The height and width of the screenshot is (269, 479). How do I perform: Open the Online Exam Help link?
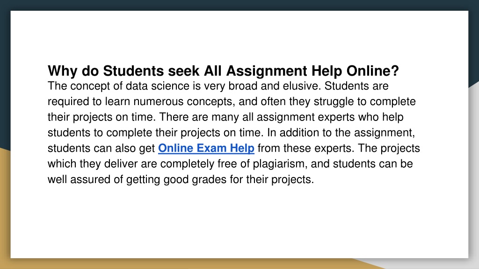coord(206,148)
